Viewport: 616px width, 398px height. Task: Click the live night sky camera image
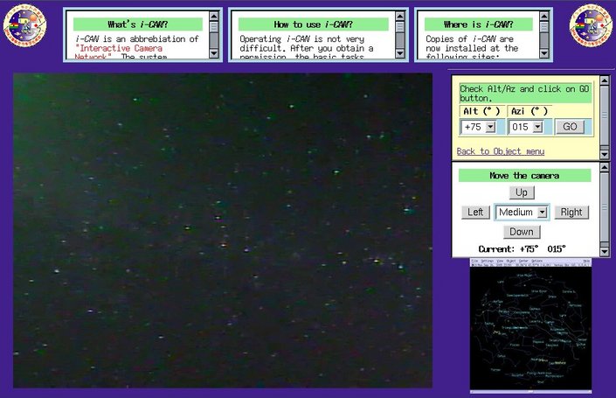(223, 230)
